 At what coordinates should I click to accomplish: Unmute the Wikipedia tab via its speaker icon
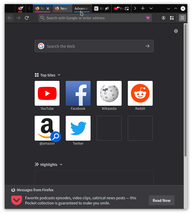107,9
